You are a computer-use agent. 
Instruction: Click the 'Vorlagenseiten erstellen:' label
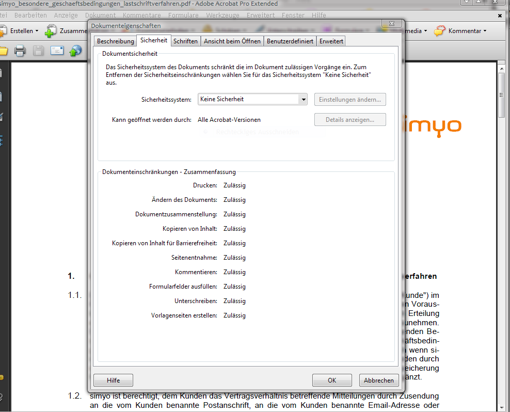[x=184, y=315]
